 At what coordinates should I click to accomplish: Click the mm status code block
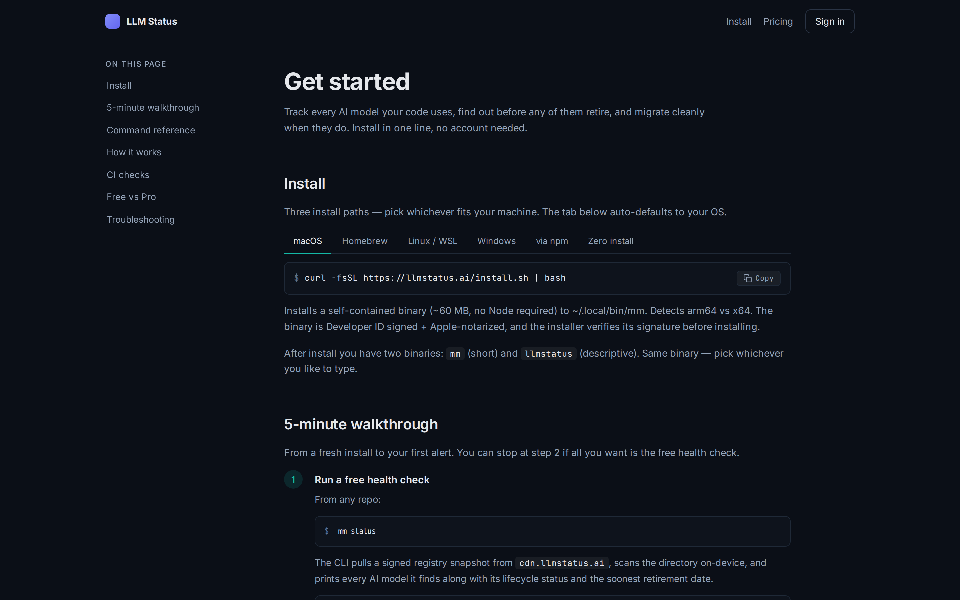click(x=552, y=531)
